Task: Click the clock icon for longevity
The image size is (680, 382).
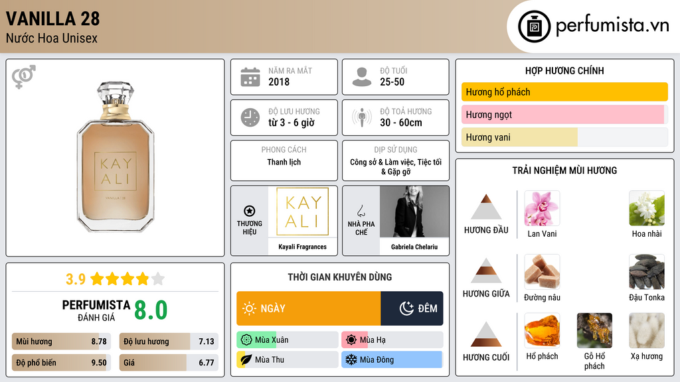Action: [x=250, y=117]
